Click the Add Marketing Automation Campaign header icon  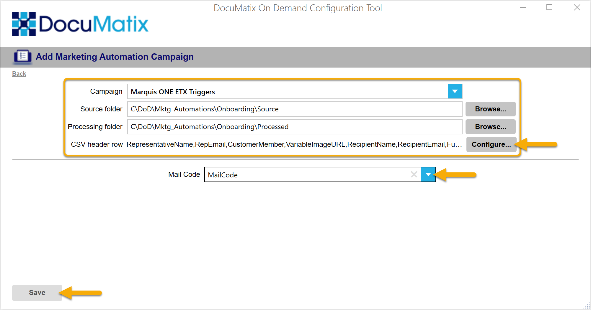(x=23, y=57)
